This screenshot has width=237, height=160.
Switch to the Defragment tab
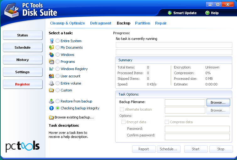[x=100, y=23]
